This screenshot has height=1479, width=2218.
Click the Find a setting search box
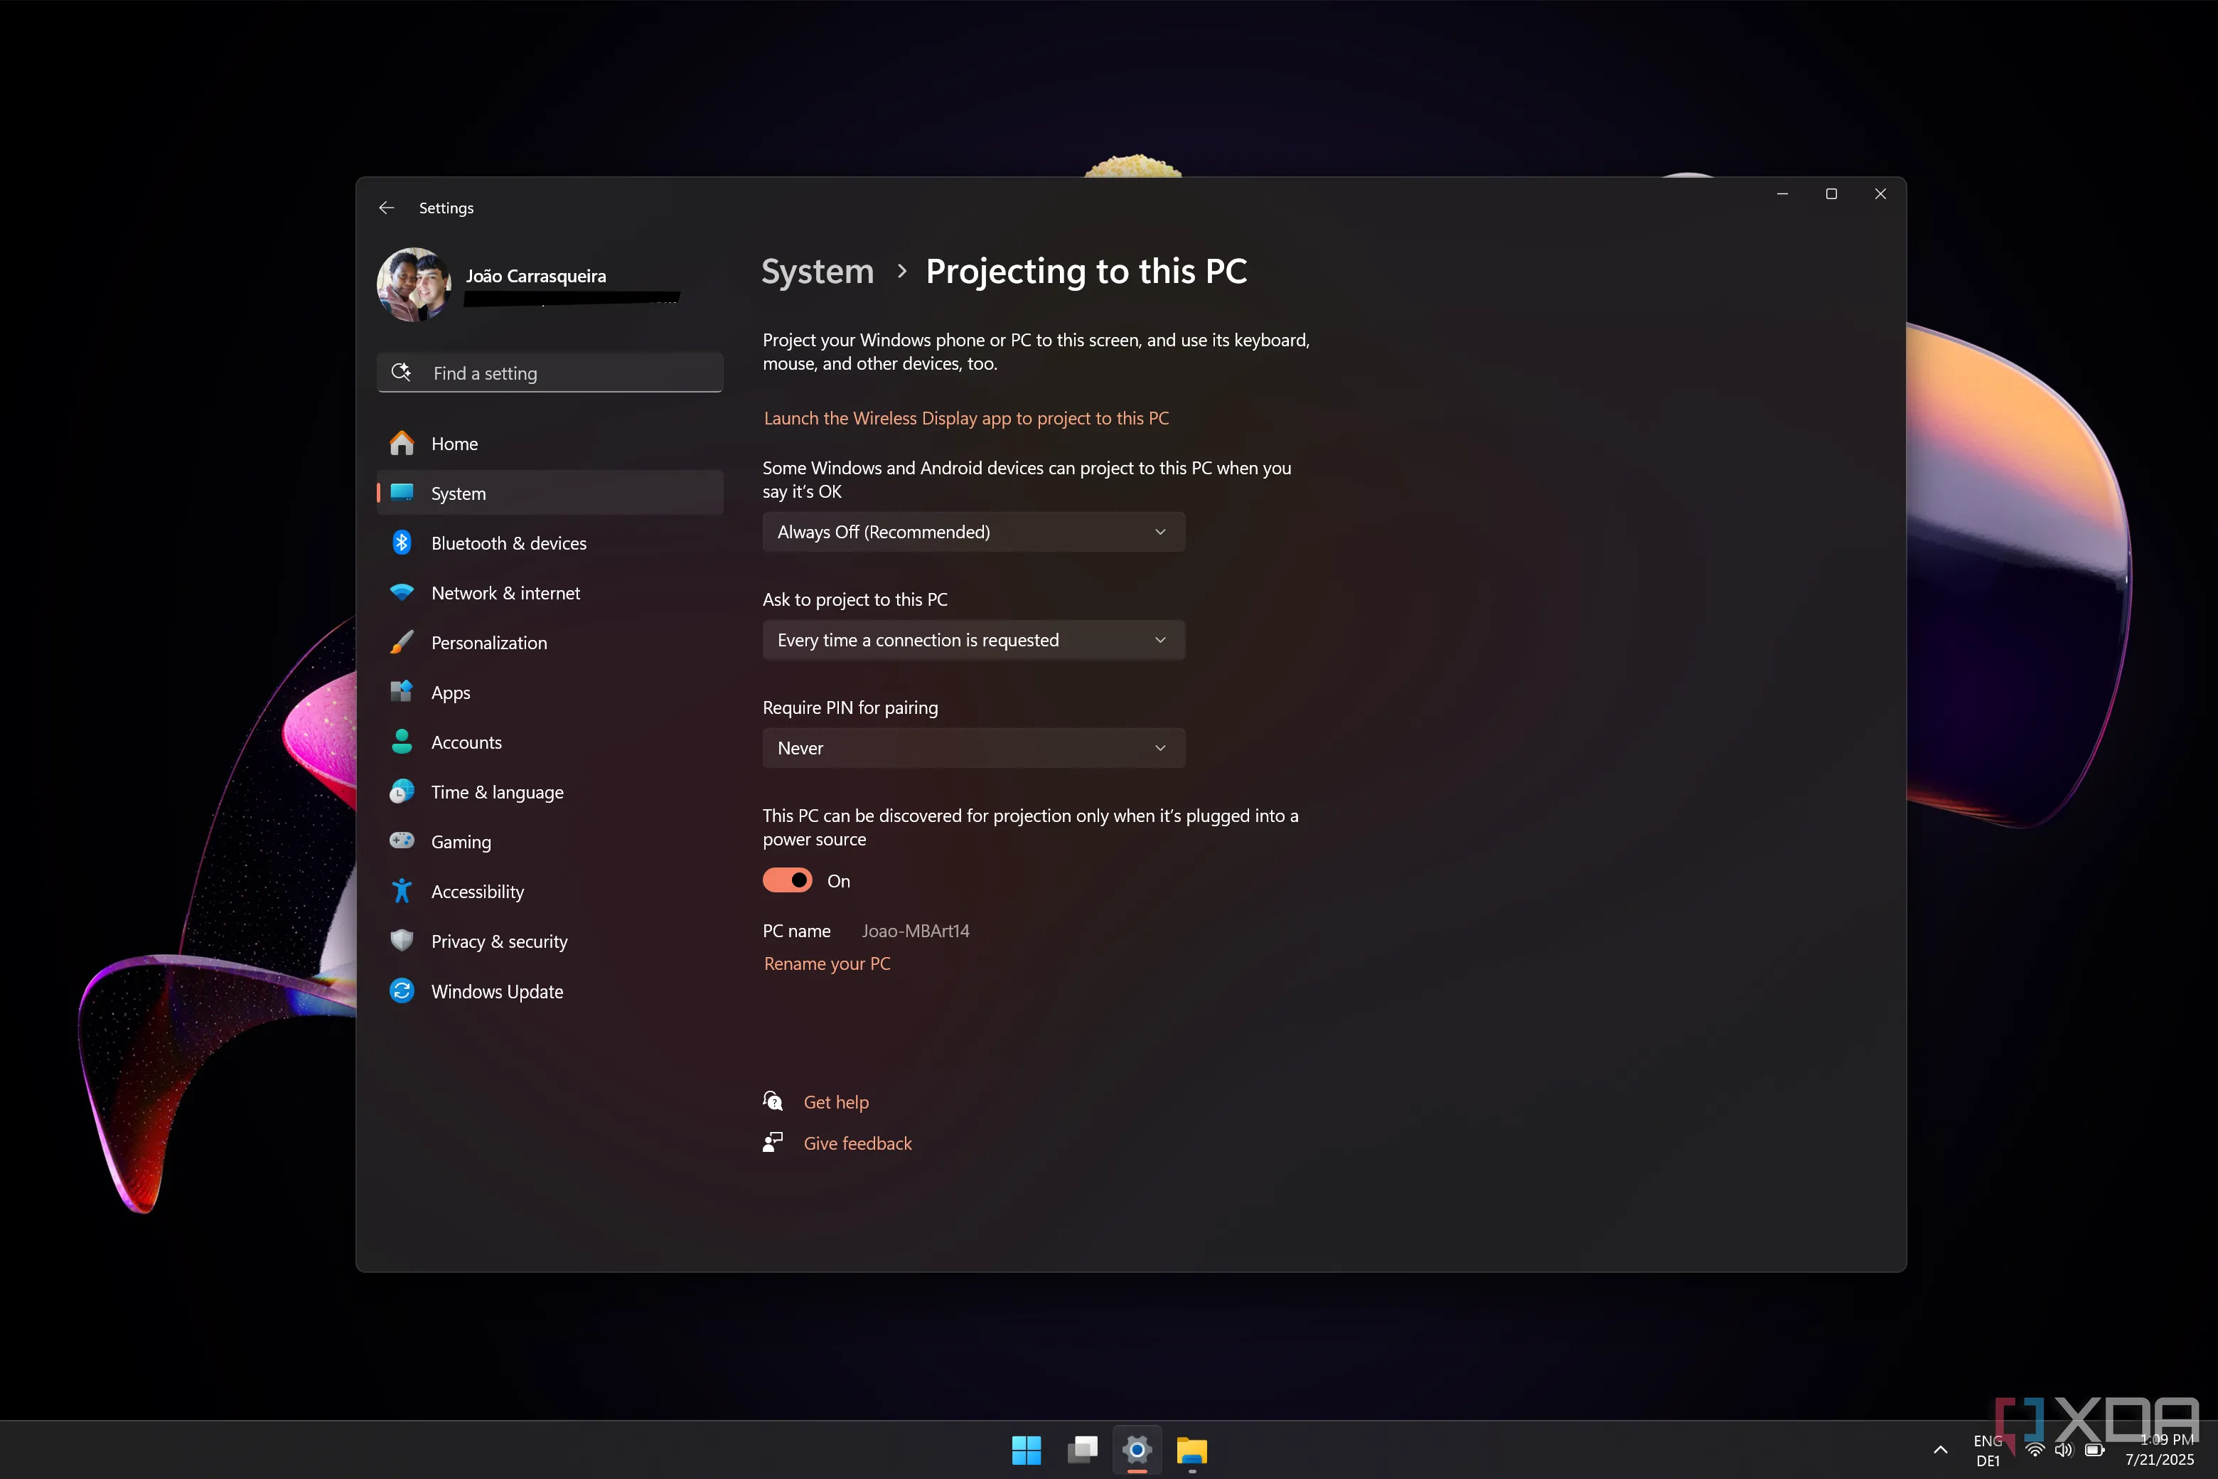click(551, 373)
